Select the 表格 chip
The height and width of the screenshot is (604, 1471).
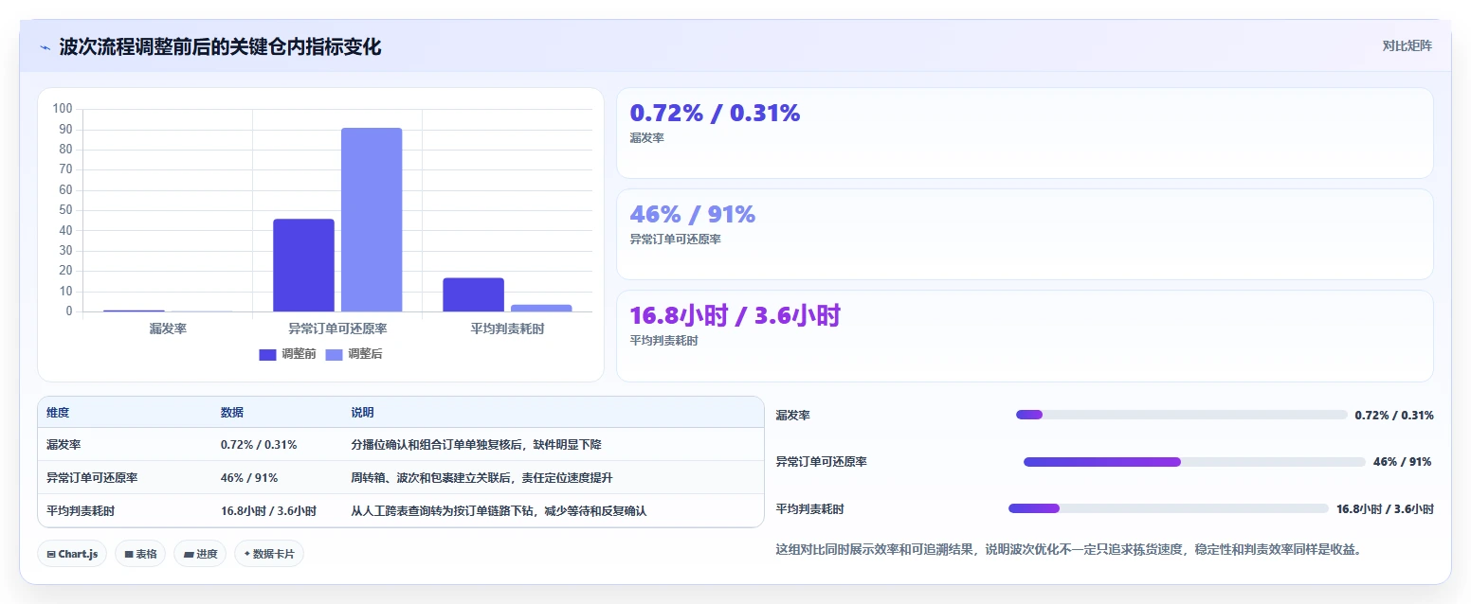tap(140, 554)
